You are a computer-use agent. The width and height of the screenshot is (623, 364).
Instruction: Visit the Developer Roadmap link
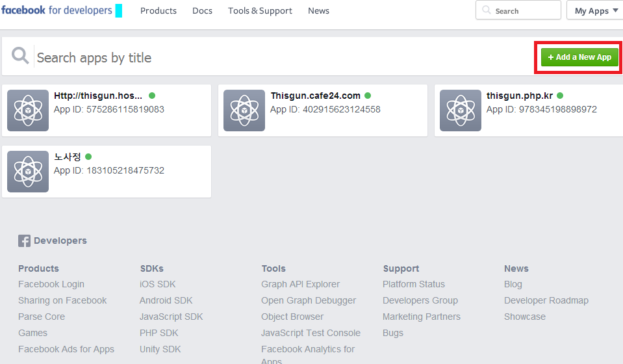546,300
